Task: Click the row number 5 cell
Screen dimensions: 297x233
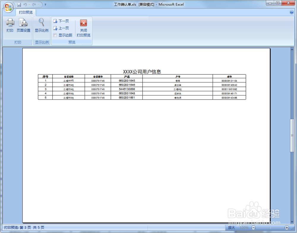Action: point(45,98)
